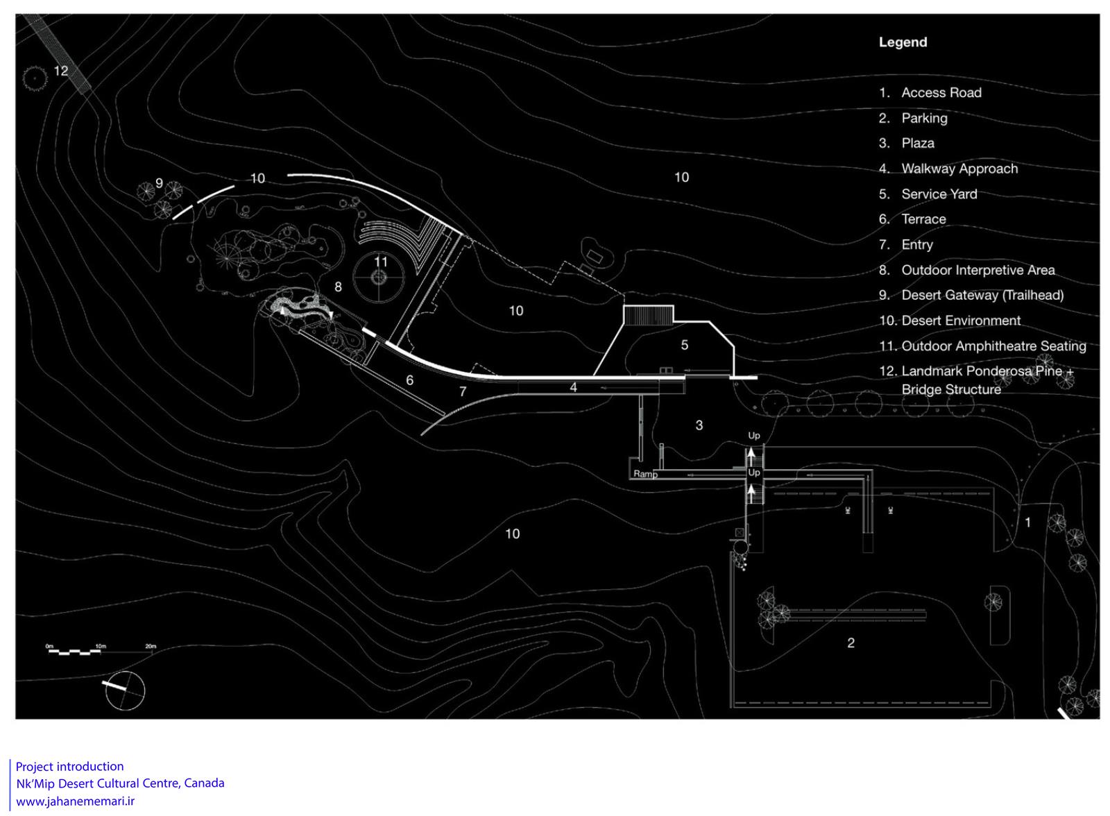Select legend entry '2. Parking'
This screenshot has height=816, width=1110.
[912, 118]
